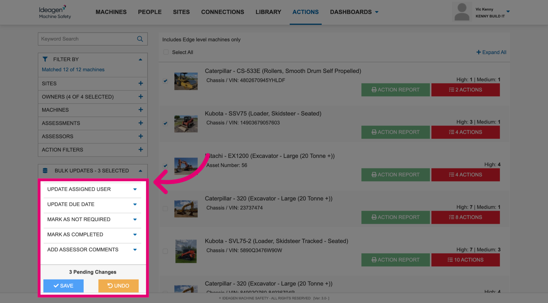Open the 2 Actions button for CS-533E
Image resolution: width=548 pixels, height=303 pixels.
pos(465,90)
